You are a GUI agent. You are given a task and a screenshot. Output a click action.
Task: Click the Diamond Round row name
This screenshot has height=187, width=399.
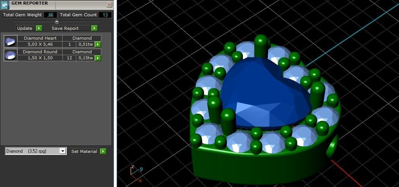40,52
